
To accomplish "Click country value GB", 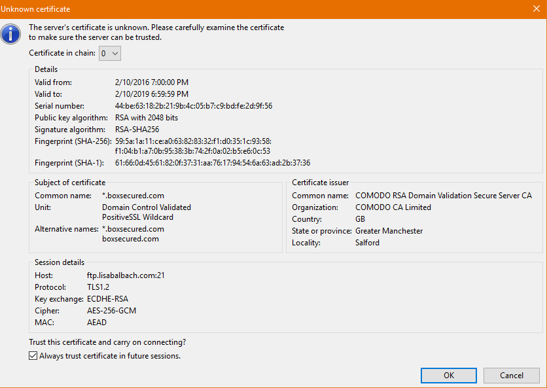I will pos(360,219).
